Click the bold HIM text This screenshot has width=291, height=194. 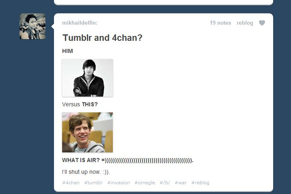coord(67,51)
